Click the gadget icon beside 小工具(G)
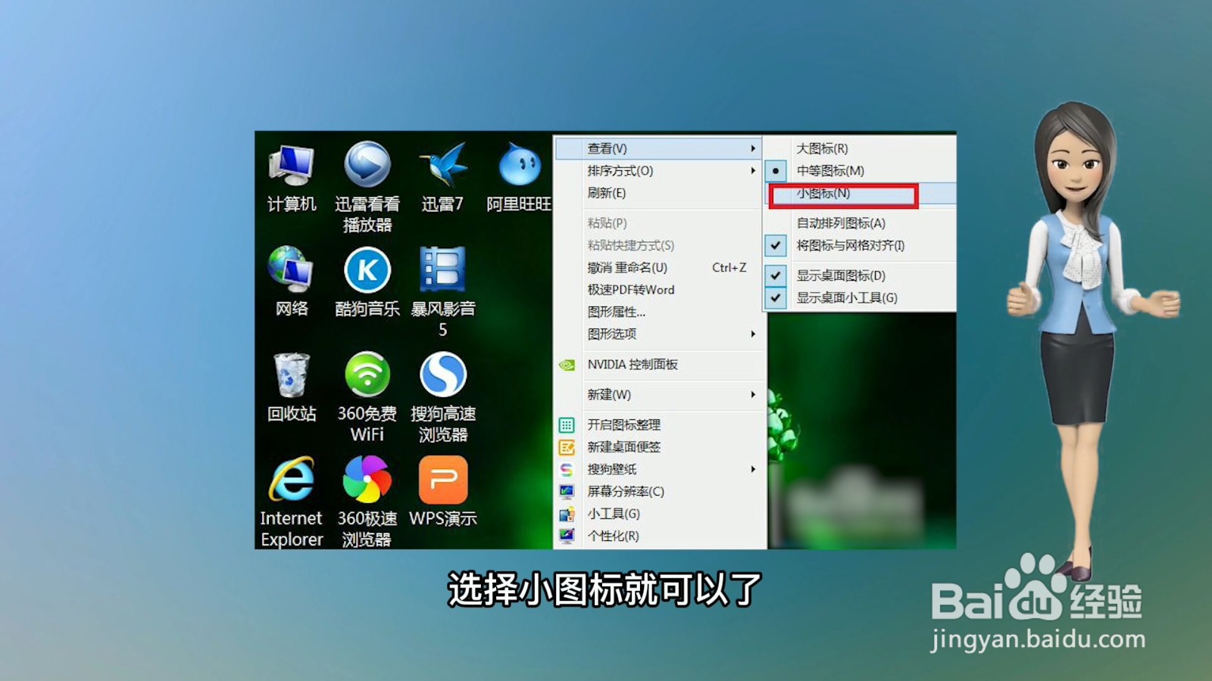 (567, 514)
